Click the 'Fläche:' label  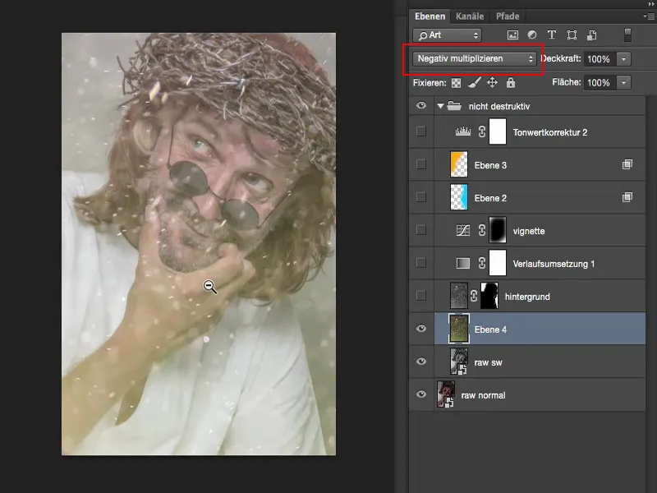[x=567, y=82]
